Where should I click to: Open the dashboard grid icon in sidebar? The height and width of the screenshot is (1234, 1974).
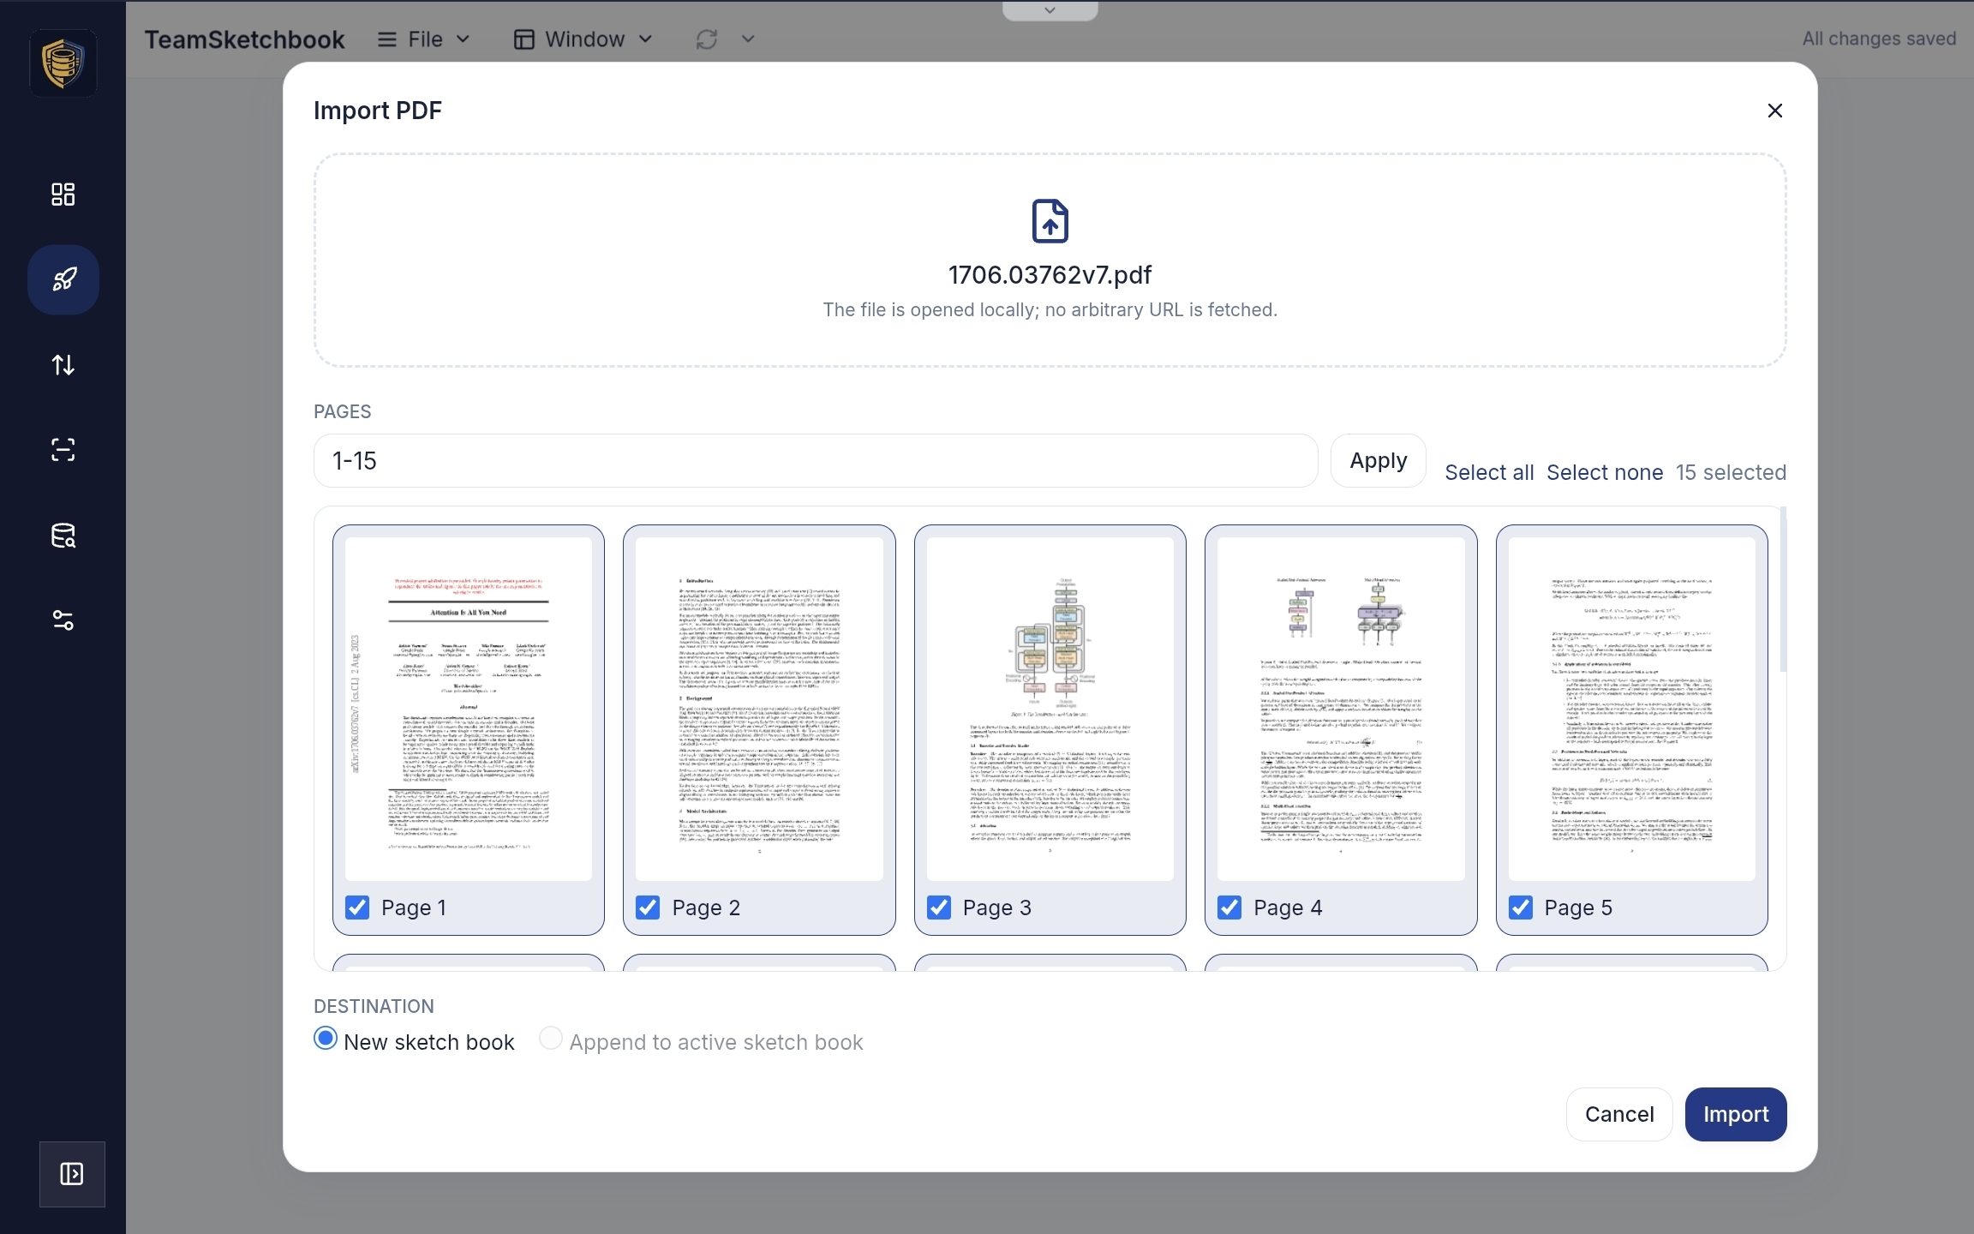[x=63, y=195]
